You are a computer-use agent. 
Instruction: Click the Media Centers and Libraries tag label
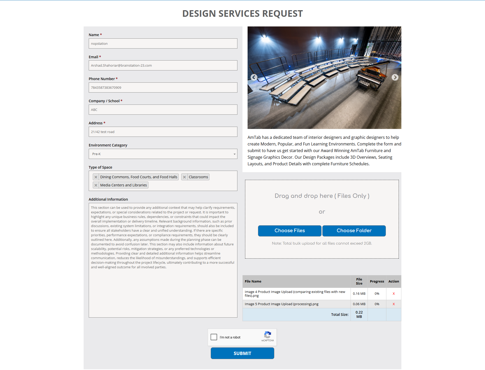pos(124,185)
